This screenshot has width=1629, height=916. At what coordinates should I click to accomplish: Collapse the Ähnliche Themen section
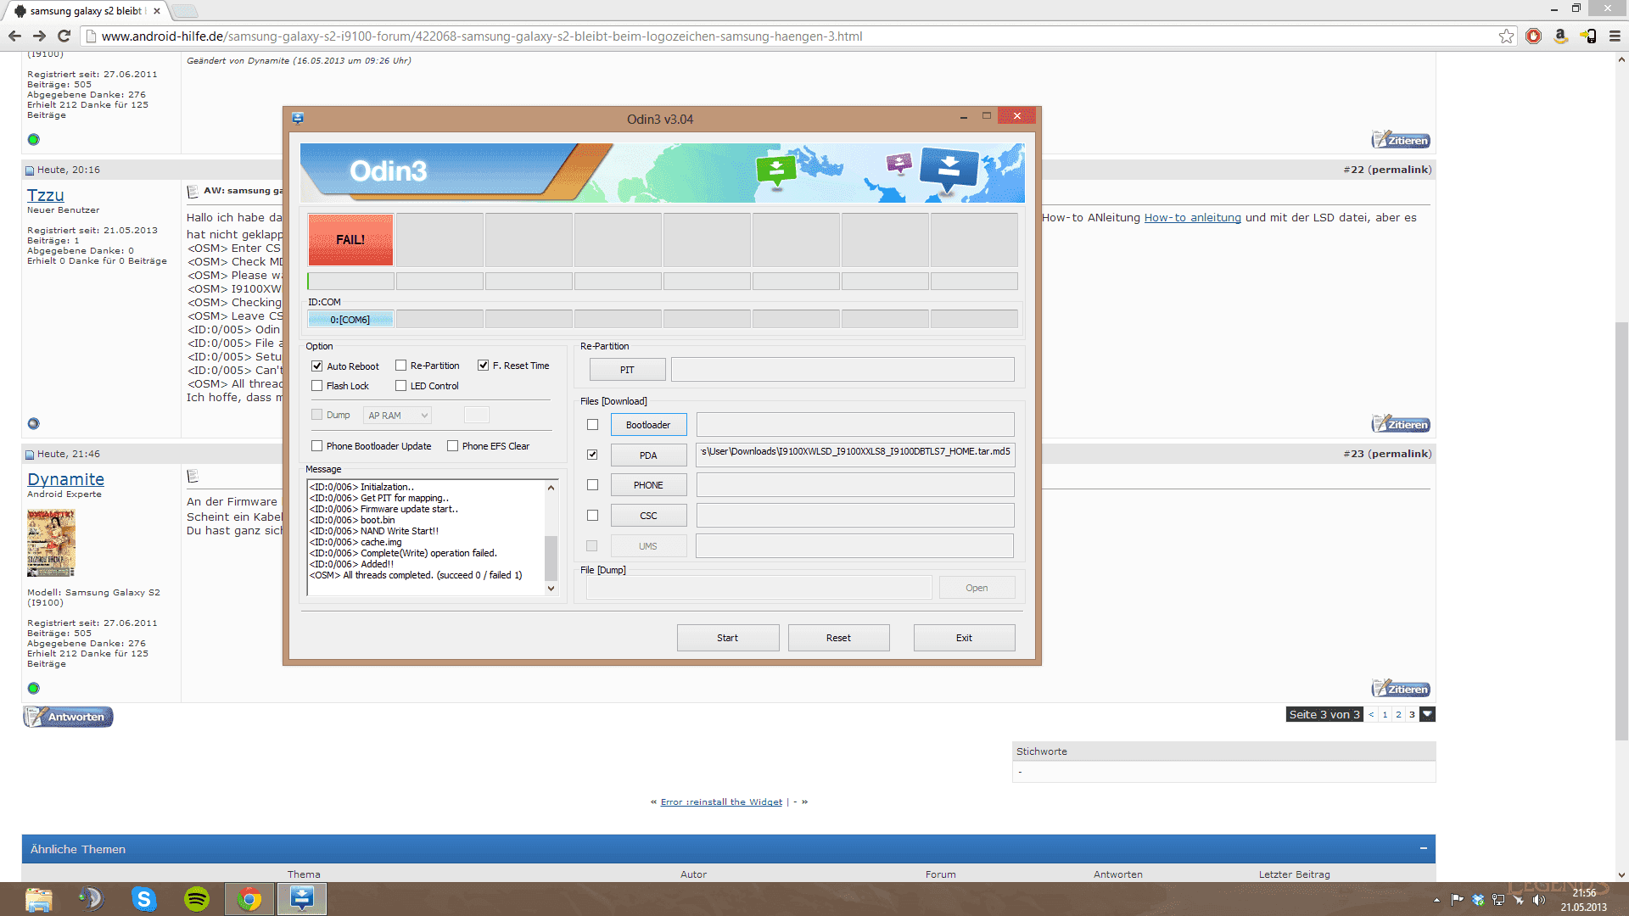[x=1424, y=848]
